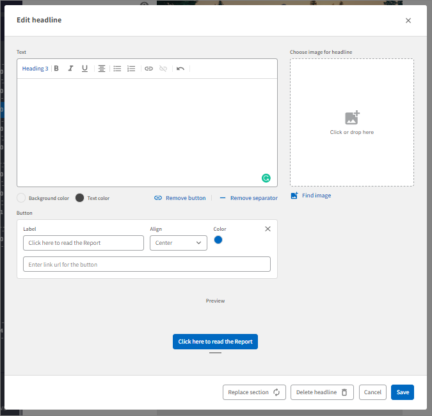
Task: Underline the selected text
Action: tap(84, 69)
